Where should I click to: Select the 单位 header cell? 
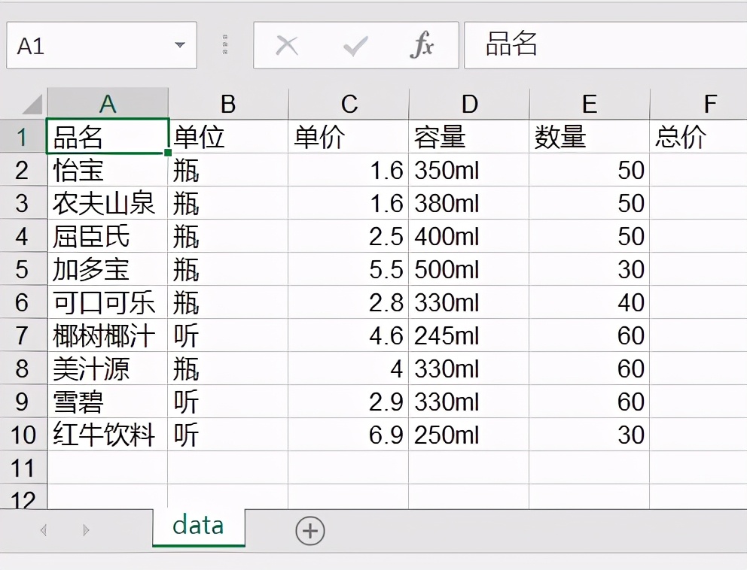(x=228, y=137)
